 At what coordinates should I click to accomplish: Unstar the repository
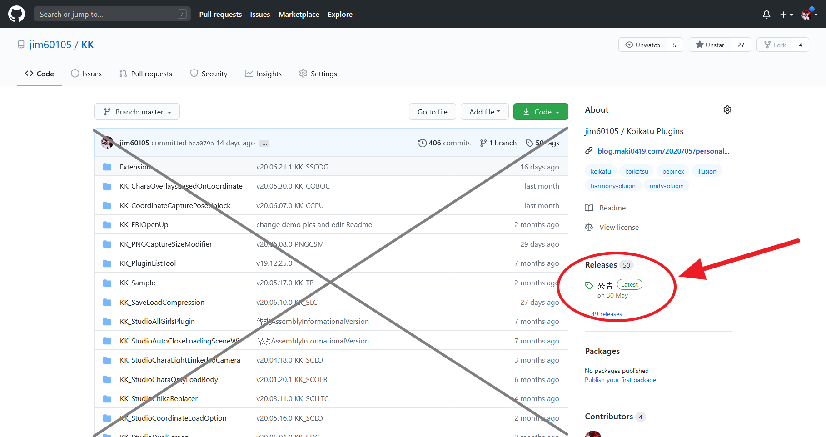coord(710,45)
